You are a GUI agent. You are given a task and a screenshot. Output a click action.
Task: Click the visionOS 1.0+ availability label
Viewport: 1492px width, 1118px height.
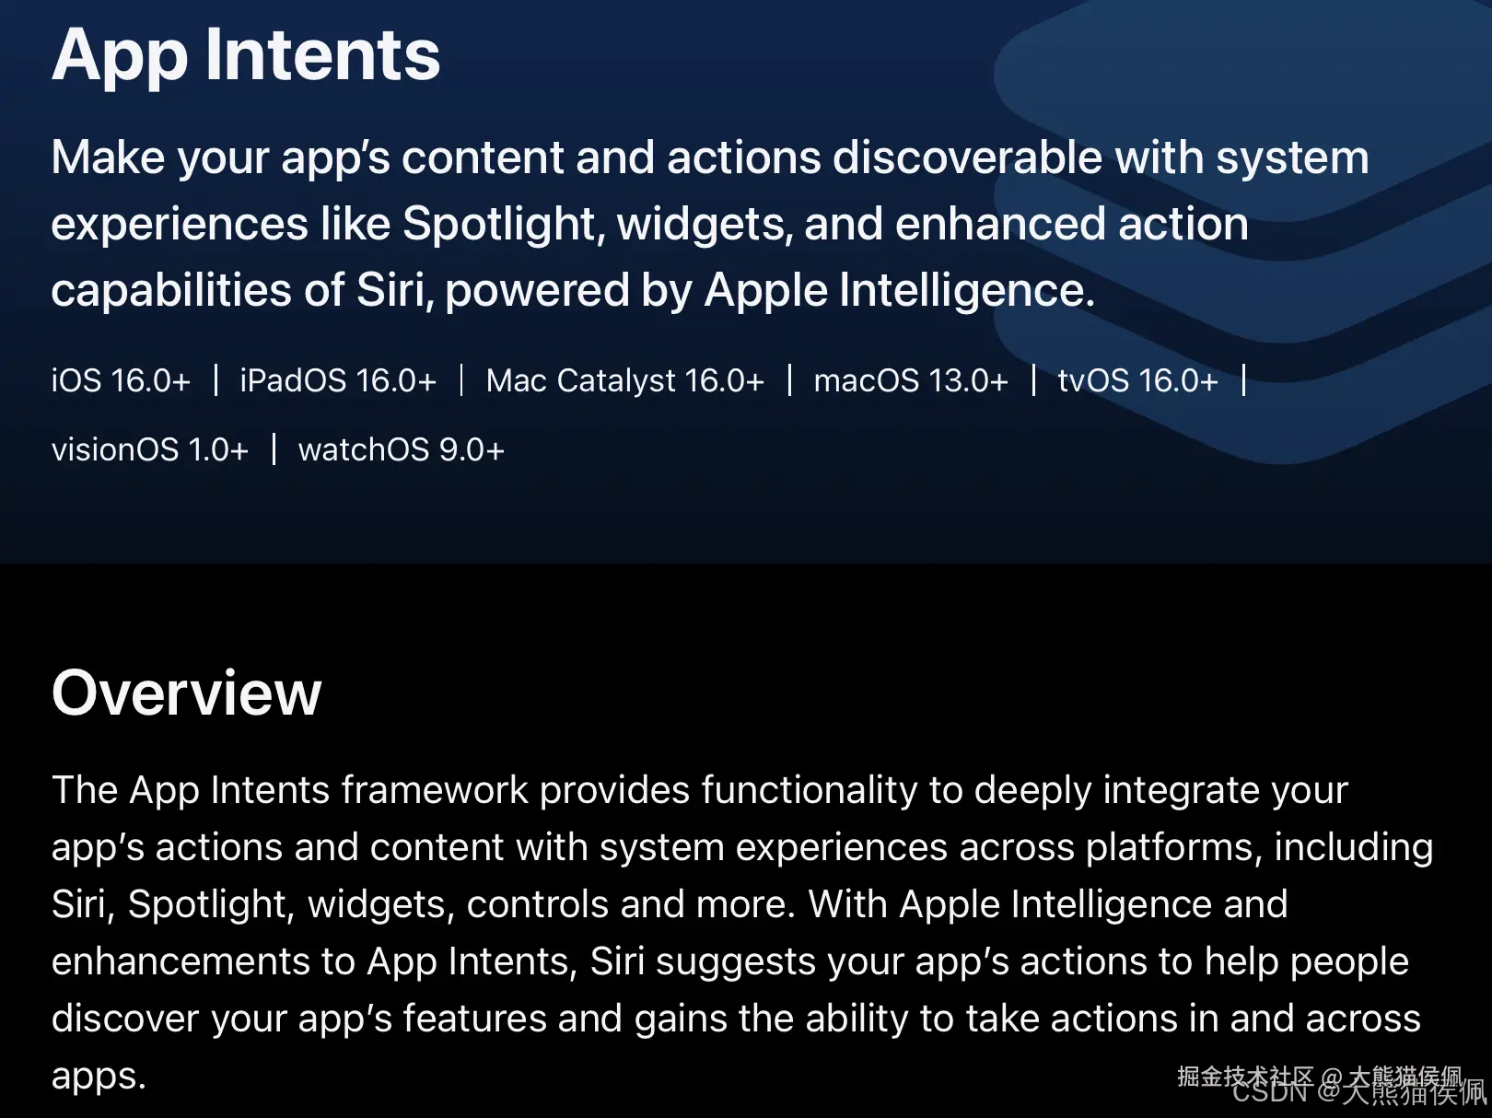(x=150, y=449)
